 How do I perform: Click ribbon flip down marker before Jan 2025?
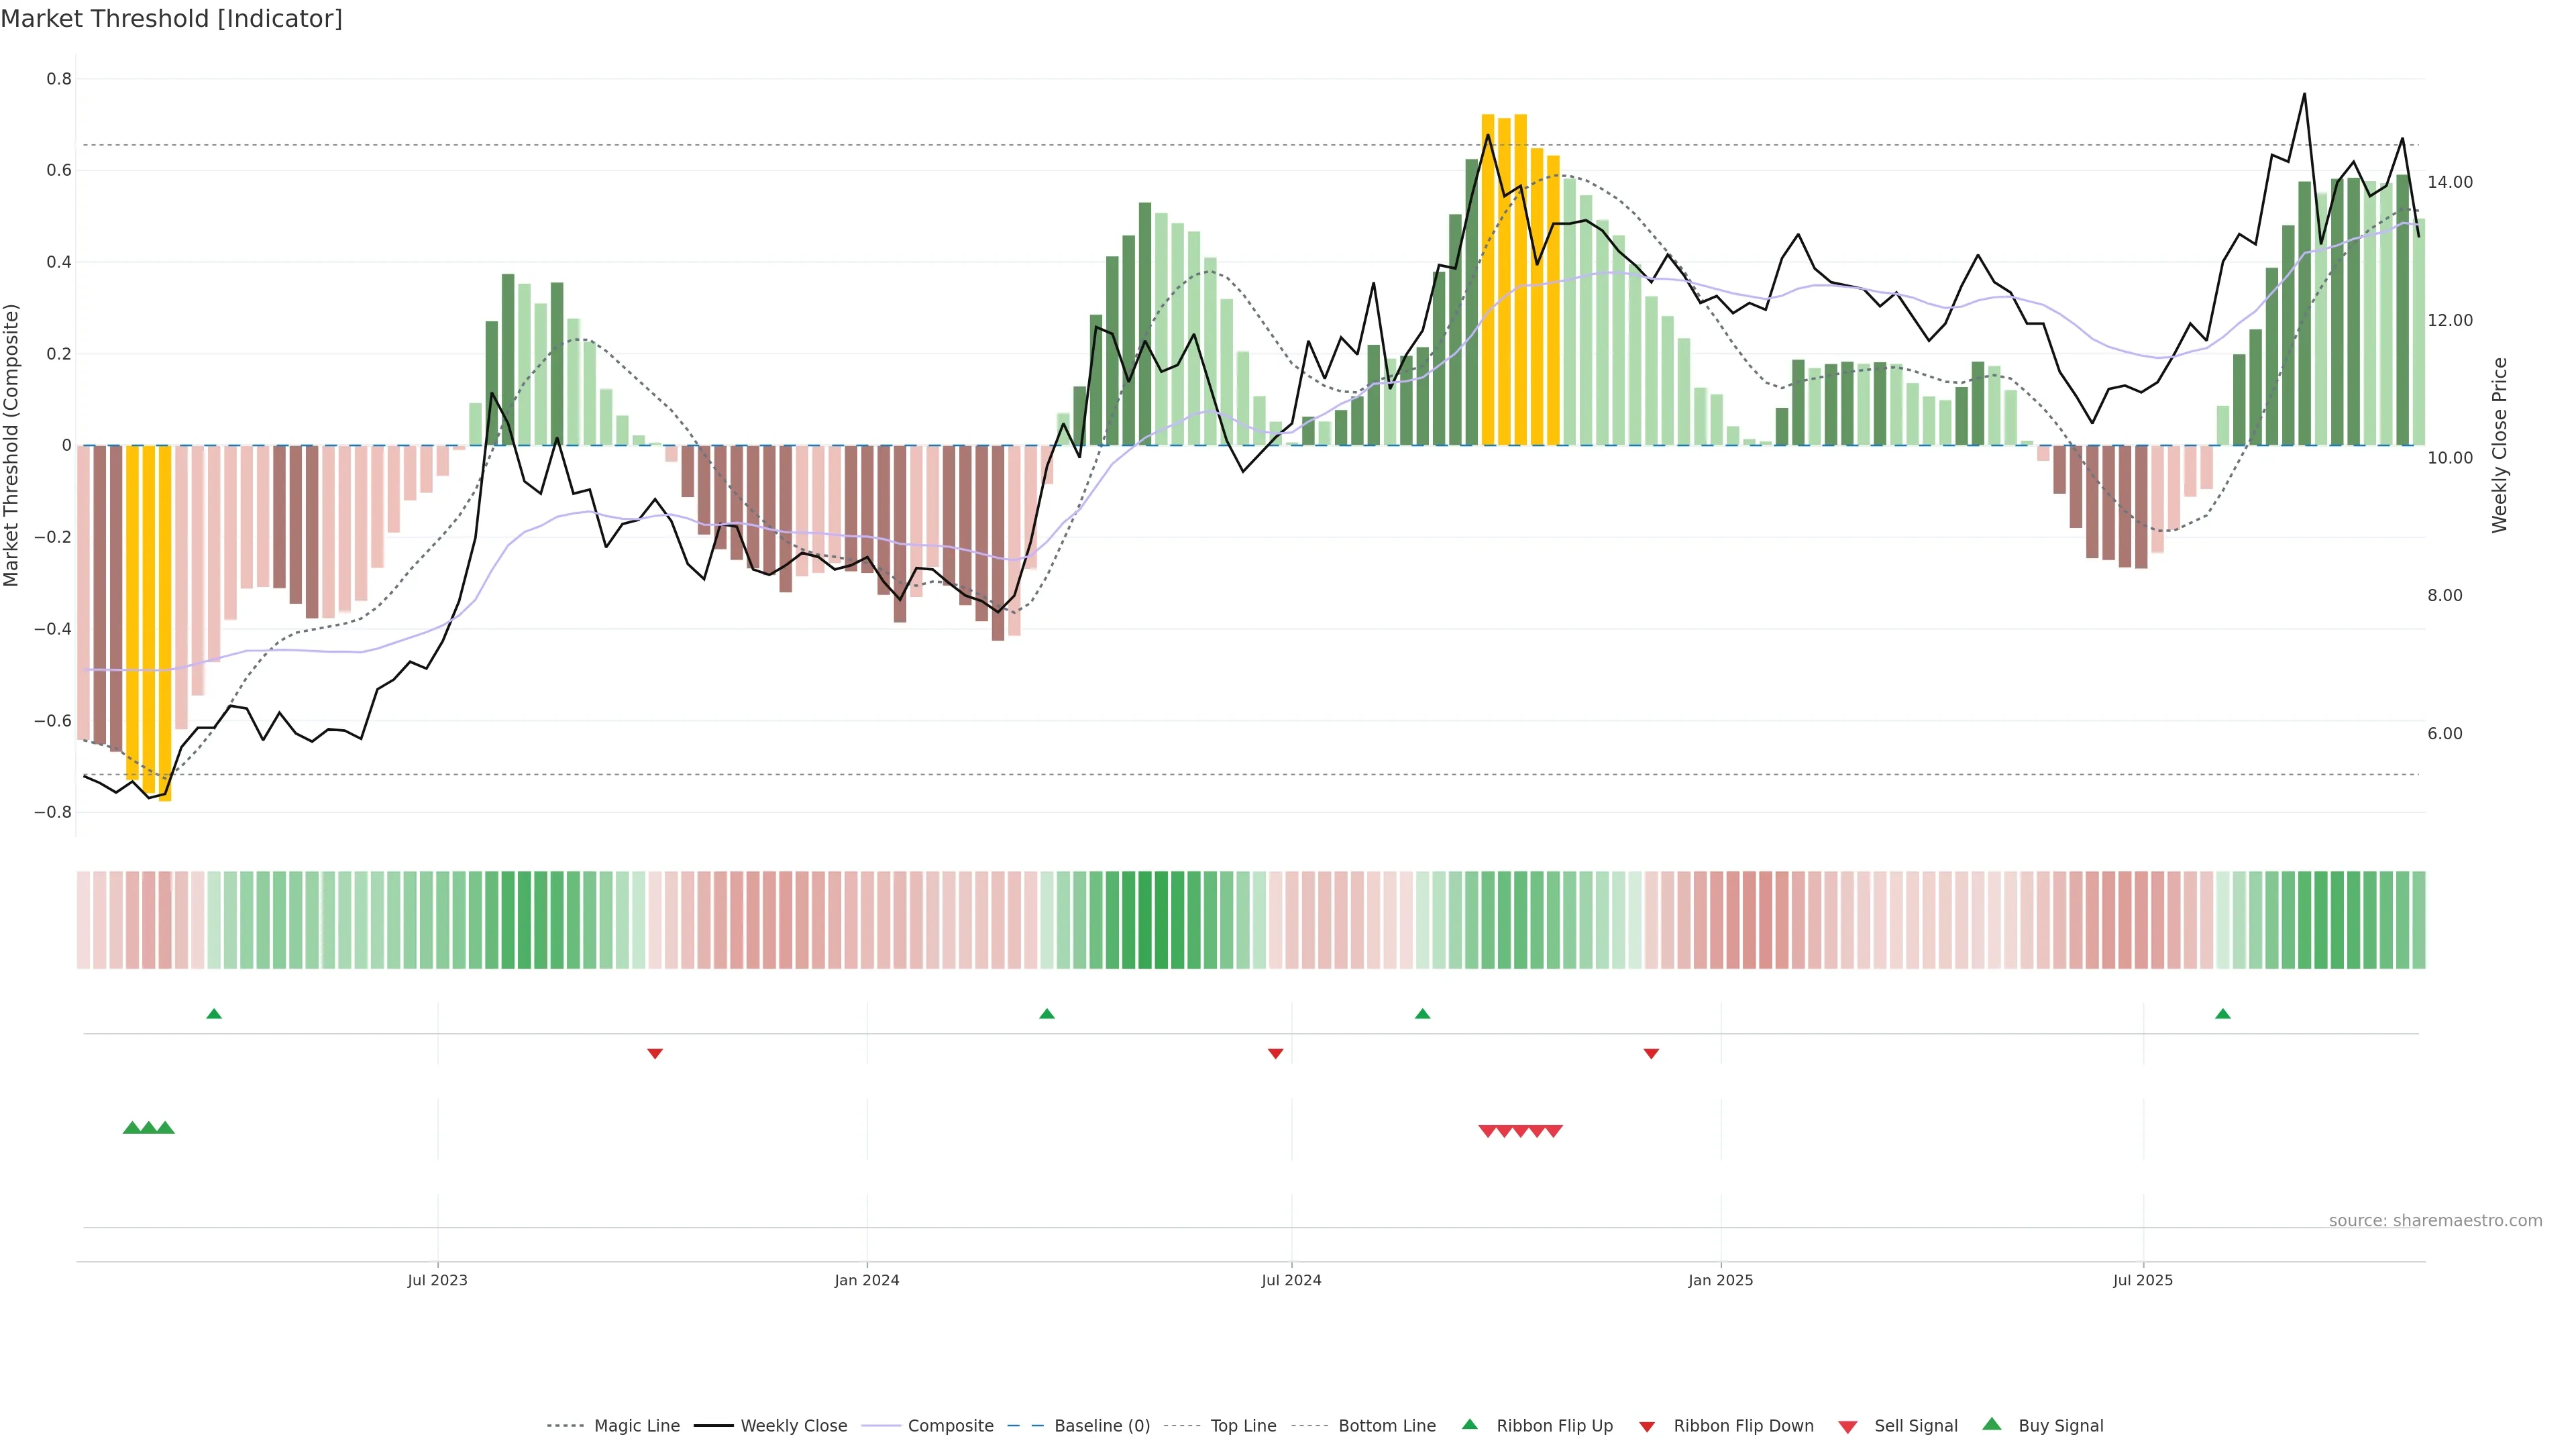click(1651, 1053)
